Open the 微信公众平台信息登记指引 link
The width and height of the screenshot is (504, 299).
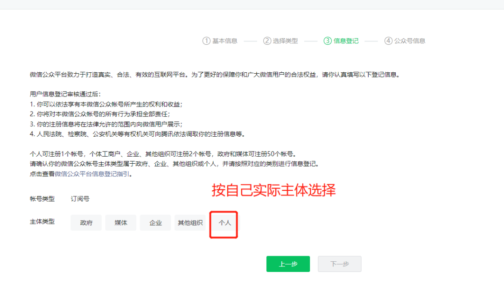click(x=92, y=174)
